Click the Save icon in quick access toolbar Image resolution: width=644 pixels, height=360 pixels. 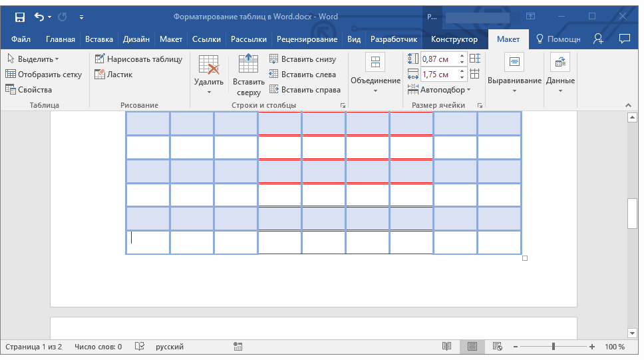(19, 16)
